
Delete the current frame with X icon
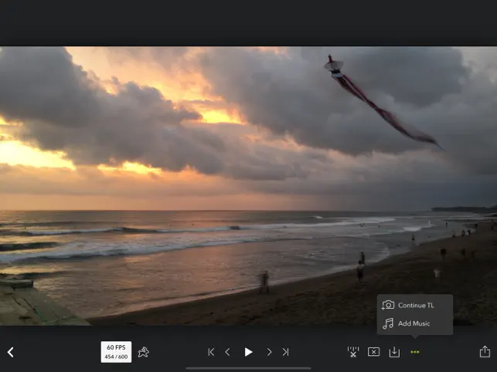373,352
